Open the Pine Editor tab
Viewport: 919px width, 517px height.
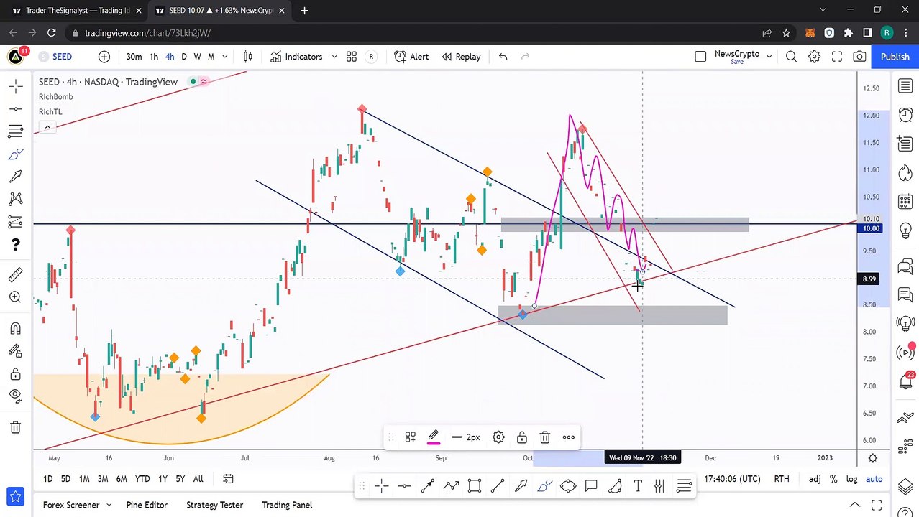coord(147,505)
